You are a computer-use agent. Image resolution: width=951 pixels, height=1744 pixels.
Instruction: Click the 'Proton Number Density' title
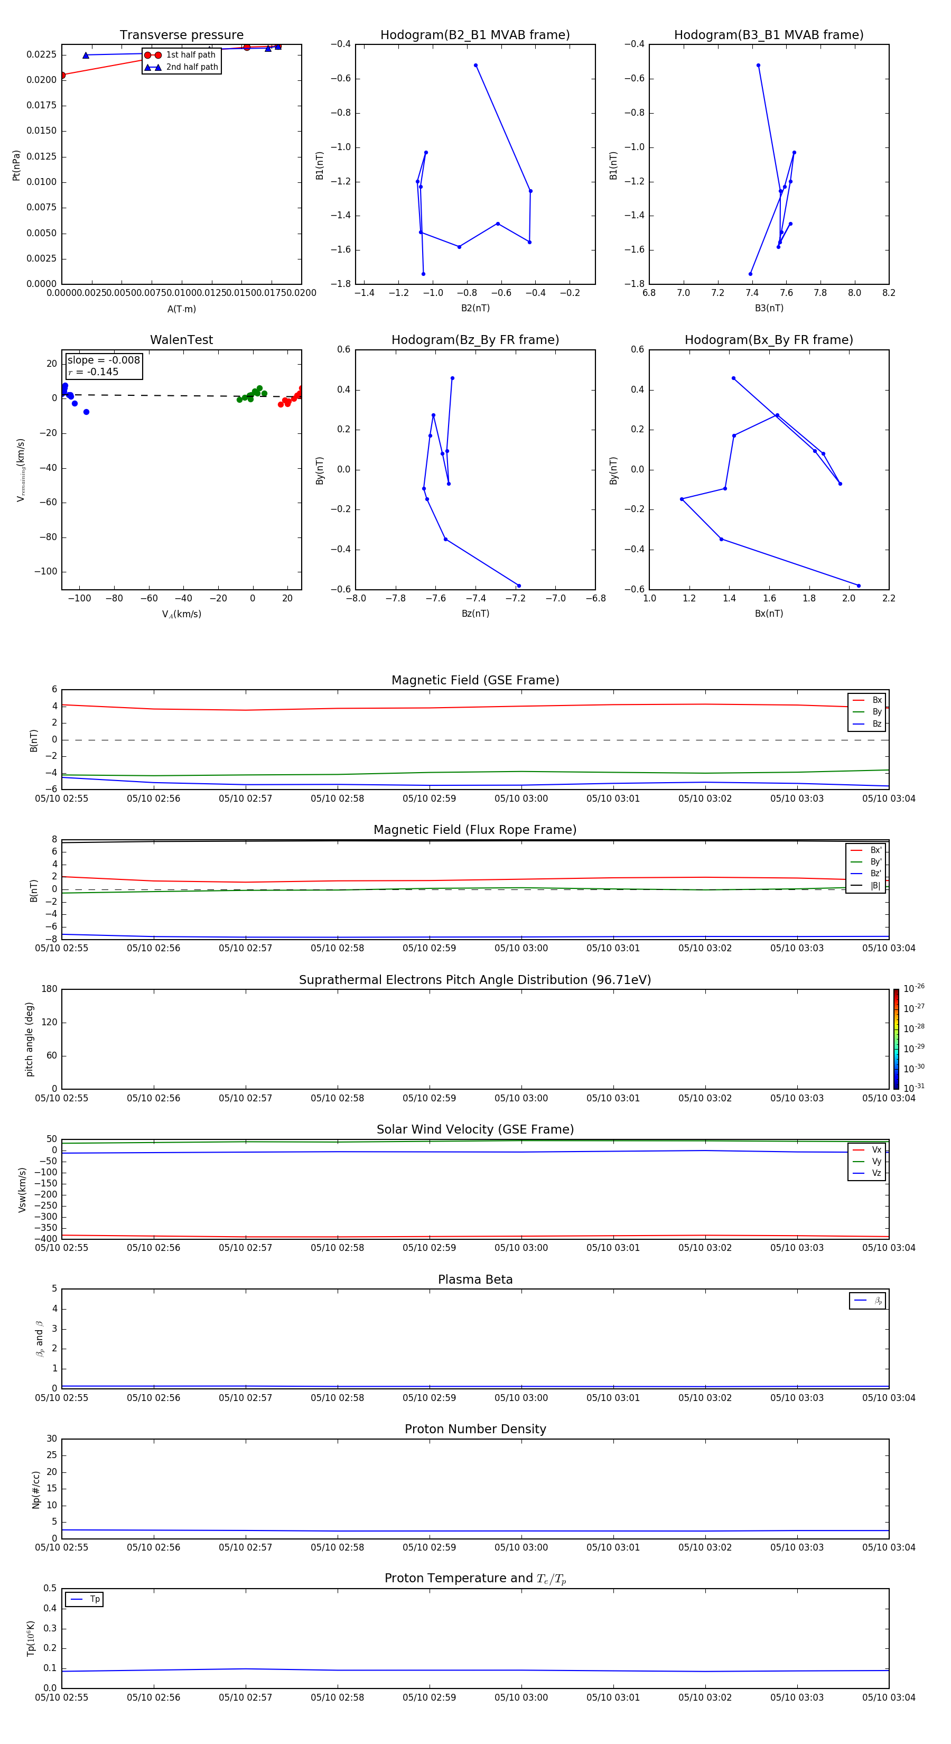(475, 1429)
